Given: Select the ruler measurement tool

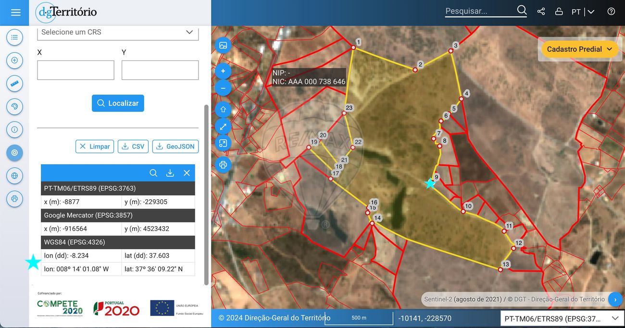Looking at the screenshot, I should click(14, 84).
